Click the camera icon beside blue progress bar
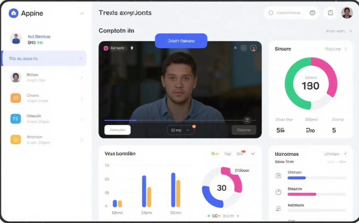359x223 pixels. point(278,176)
